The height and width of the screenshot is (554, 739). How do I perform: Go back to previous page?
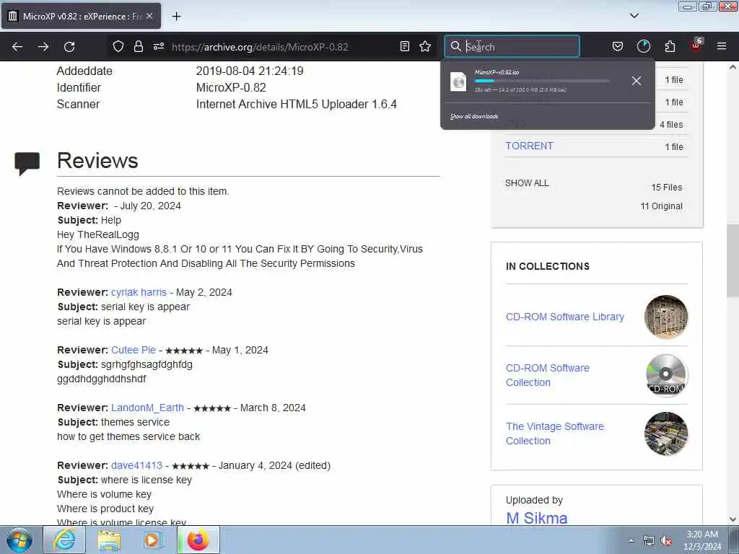[17, 47]
